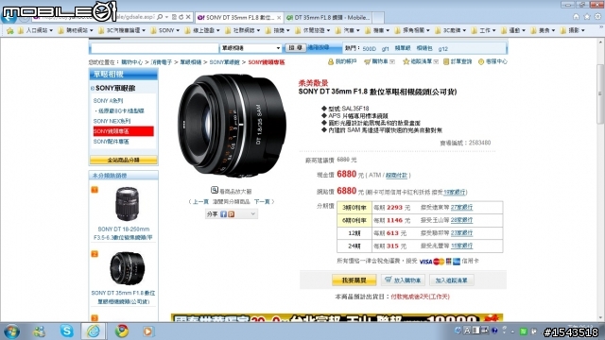
Task: Expand the 購物車 dropdown arrow
Action: coord(392,61)
